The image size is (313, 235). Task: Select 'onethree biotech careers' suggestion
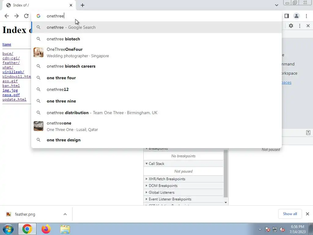[x=156, y=66]
